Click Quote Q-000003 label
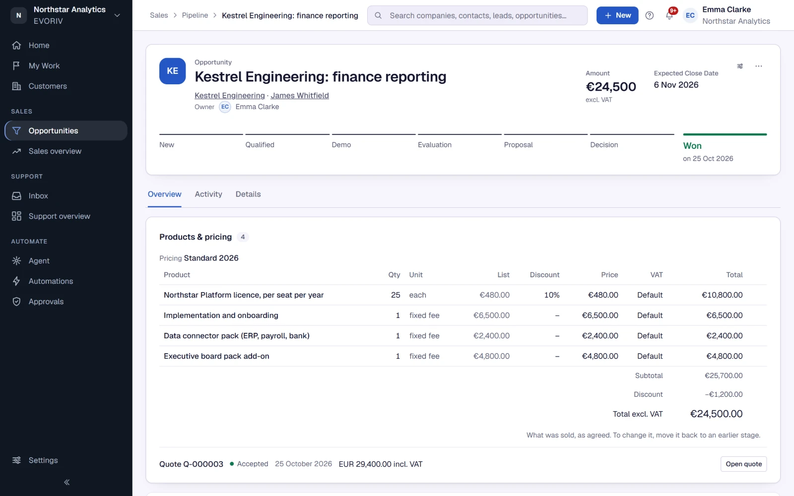 pos(191,464)
